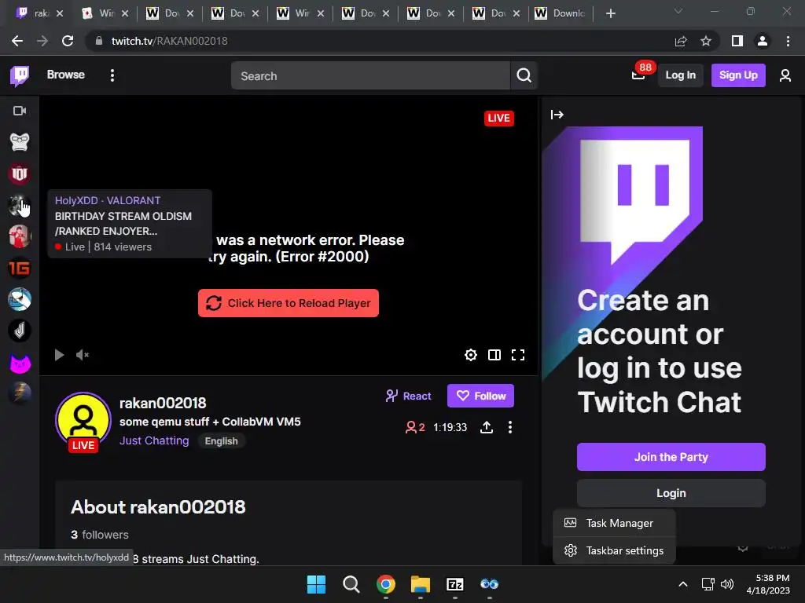Viewport: 805px width, 603px height.
Task: Click the Log In button
Action: tap(680, 75)
